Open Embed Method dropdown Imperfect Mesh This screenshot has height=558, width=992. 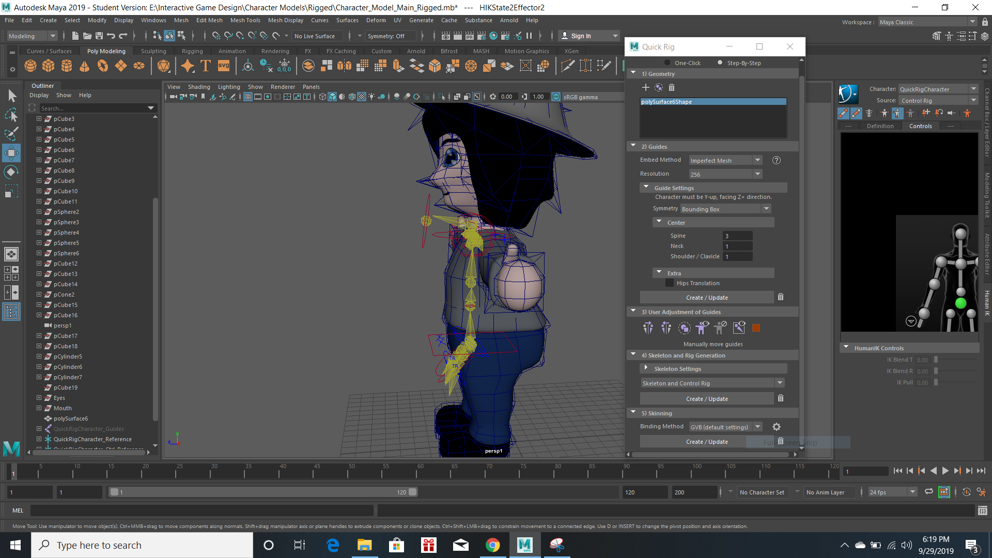[725, 160]
